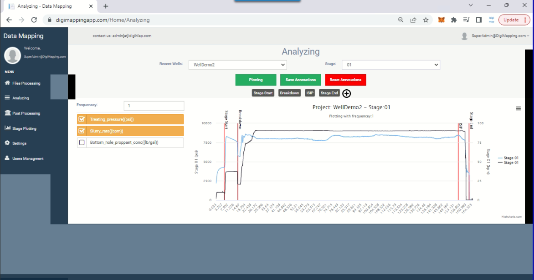Screen dimensions: 534x280
Task: Uncheck the Slurry_rate checkbox
Action: click(82, 131)
